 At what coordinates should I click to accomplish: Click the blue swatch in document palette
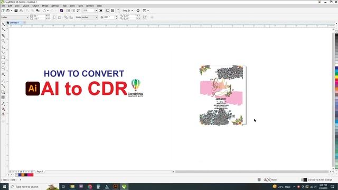pos(20,175)
